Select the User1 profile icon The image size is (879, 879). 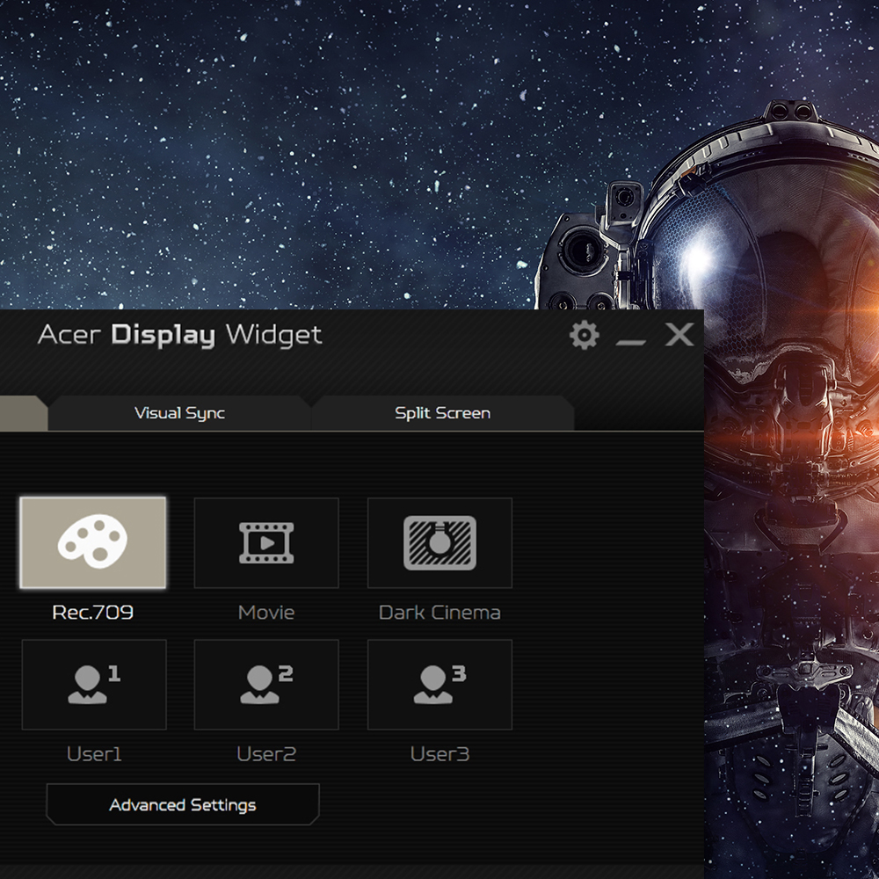click(94, 685)
